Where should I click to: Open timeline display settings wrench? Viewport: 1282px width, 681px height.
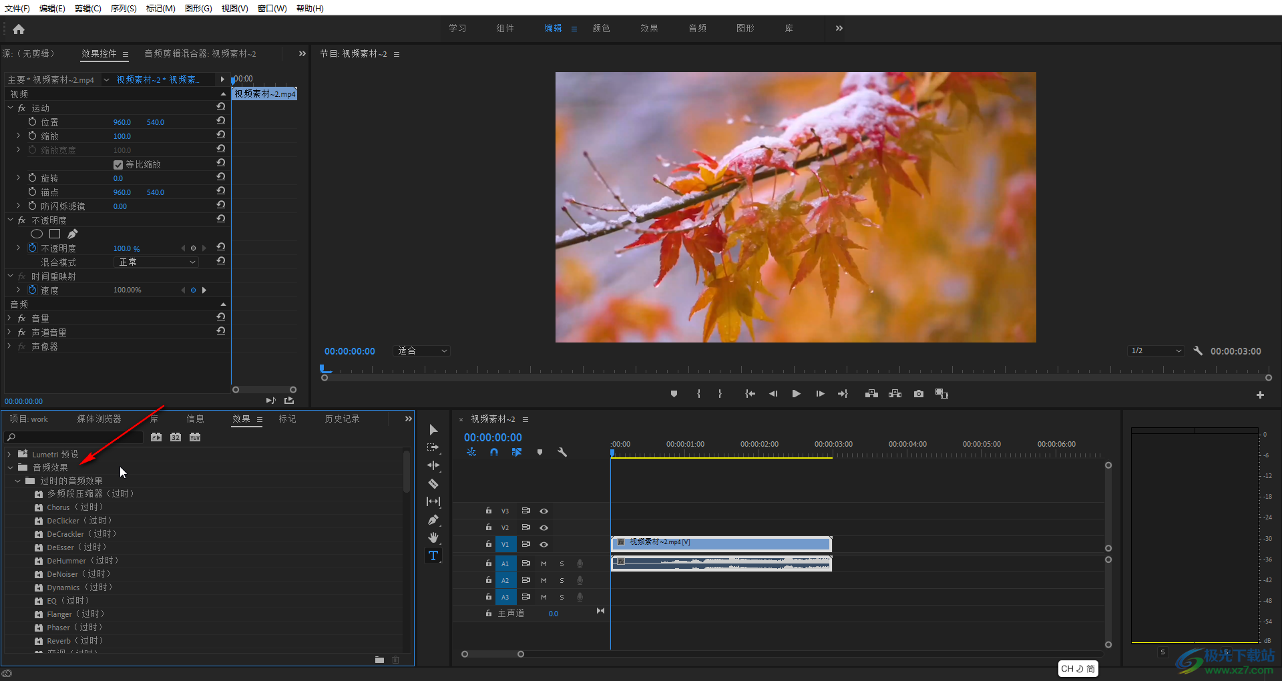[x=562, y=452]
